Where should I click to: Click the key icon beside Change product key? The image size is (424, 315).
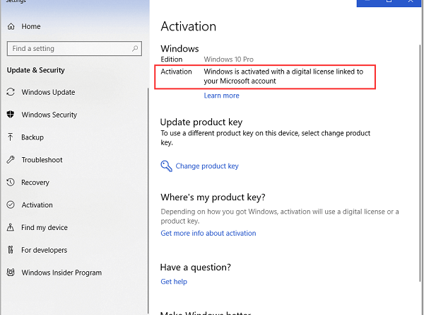point(166,166)
